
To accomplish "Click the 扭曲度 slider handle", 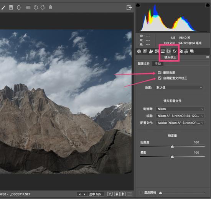I will click(172, 146).
